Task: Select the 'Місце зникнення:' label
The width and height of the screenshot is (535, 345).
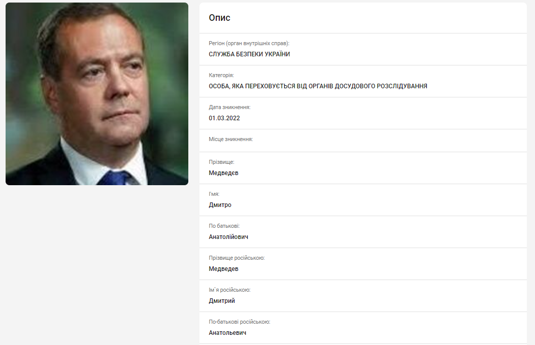Action: coord(231,139)
